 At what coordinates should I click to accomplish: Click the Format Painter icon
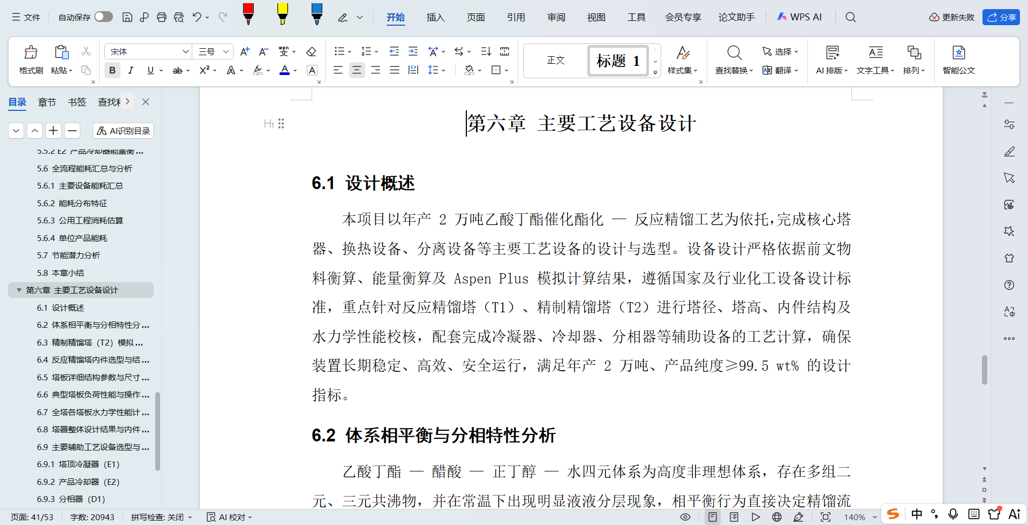(31, 52)
